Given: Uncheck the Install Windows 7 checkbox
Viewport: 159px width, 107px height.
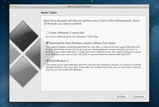Looking at the screenshot, I should click(x=47, y=61).
